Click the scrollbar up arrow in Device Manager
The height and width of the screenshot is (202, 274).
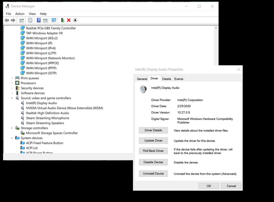(x=216, y=28)
